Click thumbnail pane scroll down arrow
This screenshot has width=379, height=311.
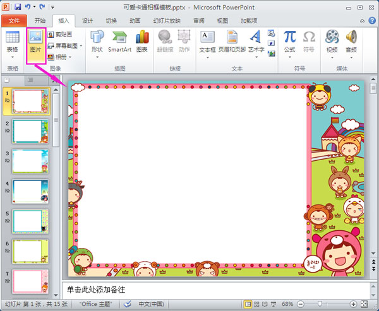(56, 295)
